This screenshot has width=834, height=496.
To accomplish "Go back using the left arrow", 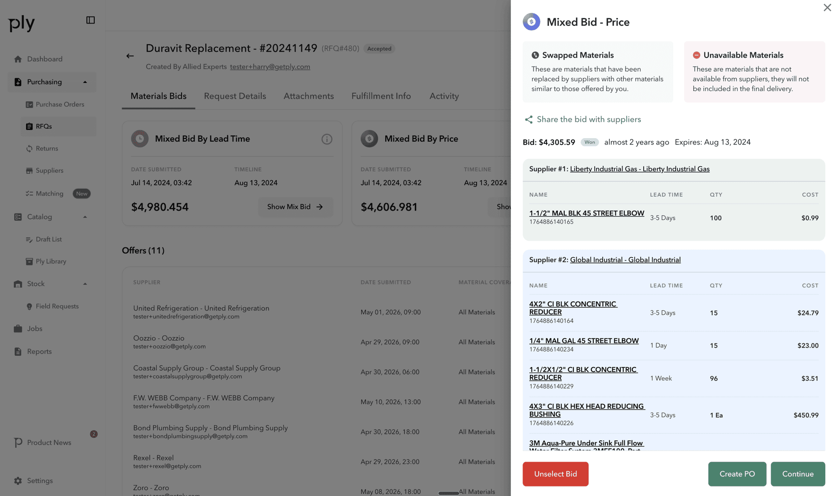I will [x=130, y=56].
